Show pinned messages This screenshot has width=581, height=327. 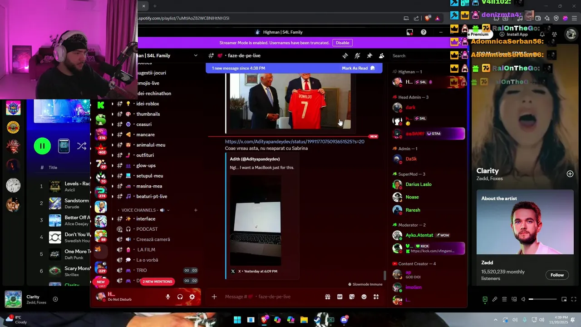[x=369, y=55]
